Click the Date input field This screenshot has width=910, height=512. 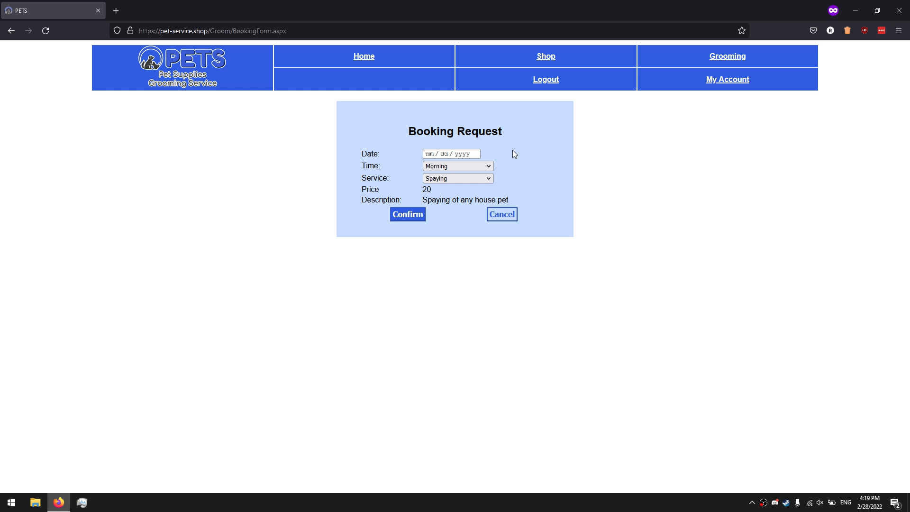[x=451, y=154]
